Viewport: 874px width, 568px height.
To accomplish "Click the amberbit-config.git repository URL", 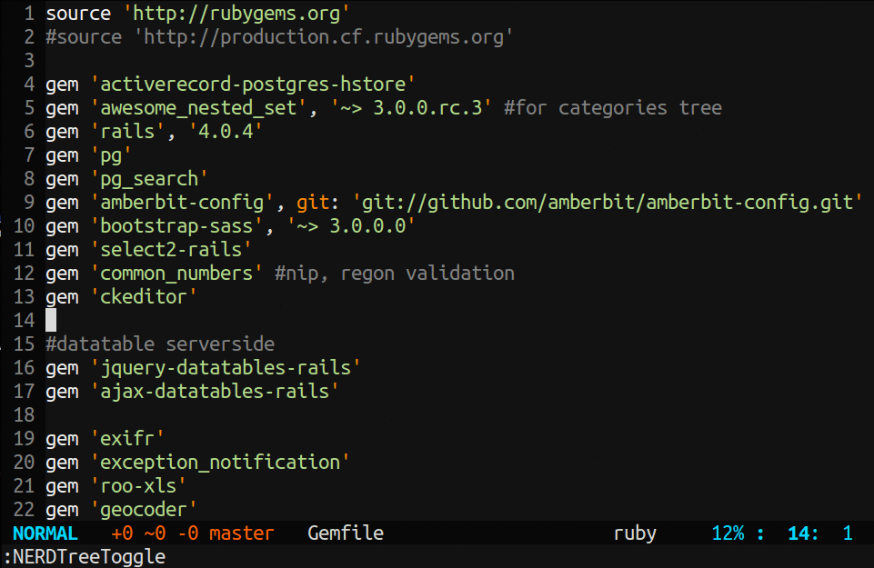I will (607, 202).
